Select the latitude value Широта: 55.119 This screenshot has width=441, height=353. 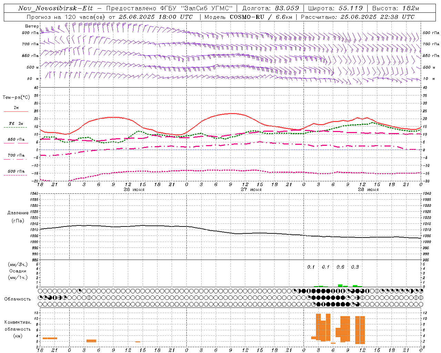tap(335, 8)
